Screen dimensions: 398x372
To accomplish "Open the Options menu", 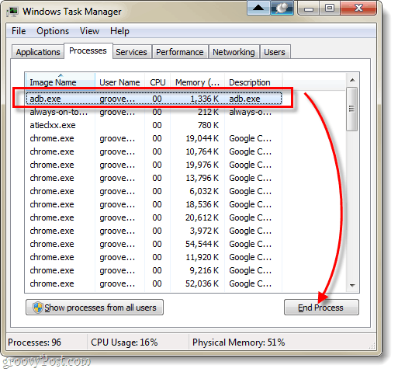I will pos(53,31).
